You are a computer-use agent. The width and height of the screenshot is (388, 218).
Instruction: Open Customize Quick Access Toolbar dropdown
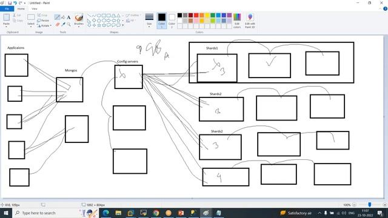(x=25, y=3)
